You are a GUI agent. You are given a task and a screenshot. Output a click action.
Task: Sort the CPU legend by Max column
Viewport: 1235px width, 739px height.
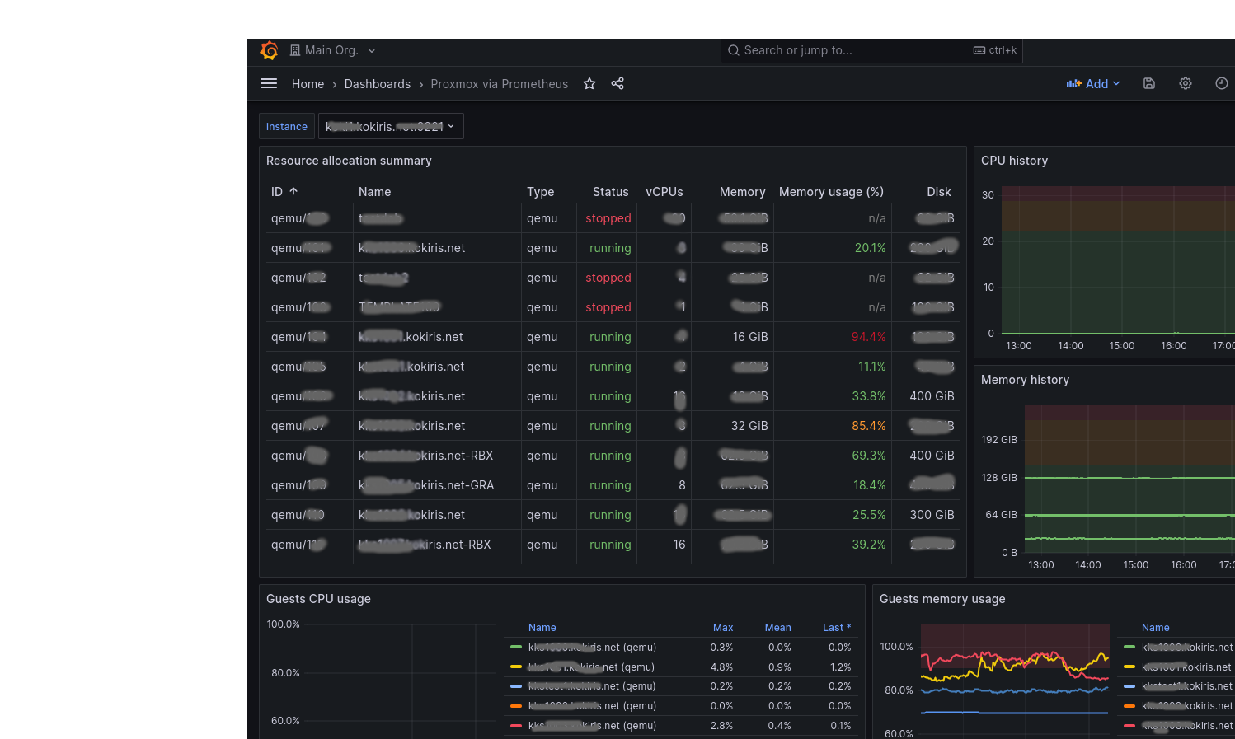tap(722, 628)
